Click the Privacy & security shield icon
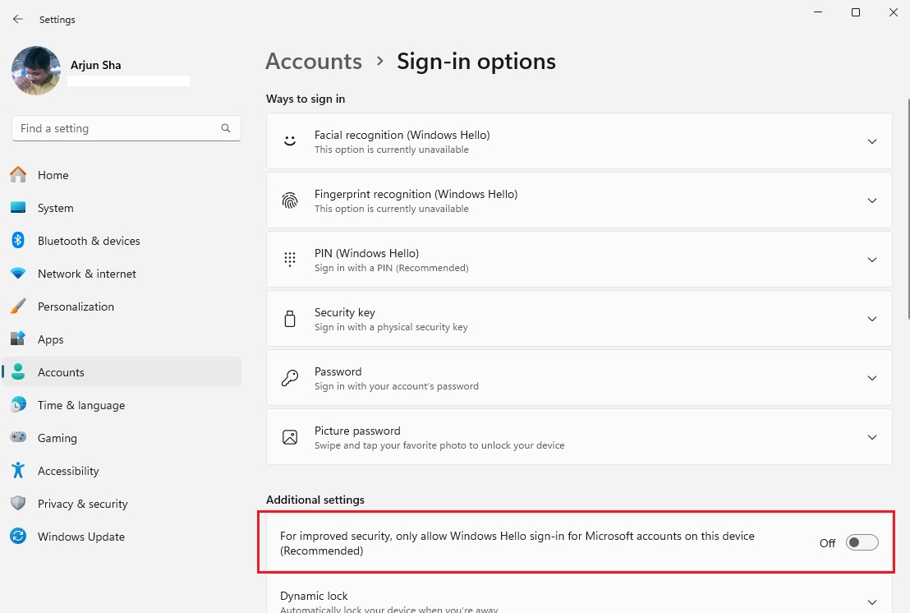The width and height of the screenshot is (910, 613). click(x=18, y=504)
